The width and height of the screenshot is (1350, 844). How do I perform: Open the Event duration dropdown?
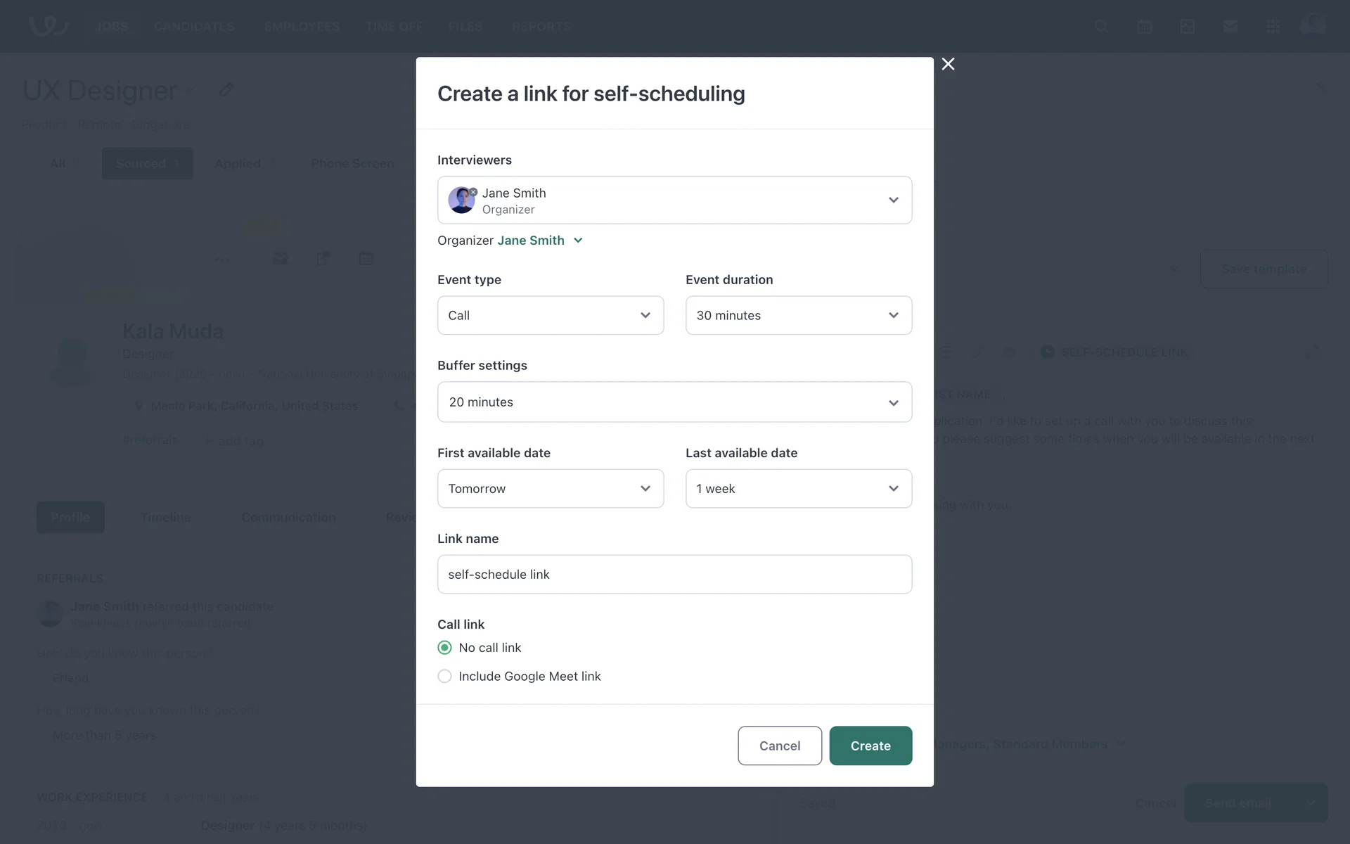(x=798, y=315)
